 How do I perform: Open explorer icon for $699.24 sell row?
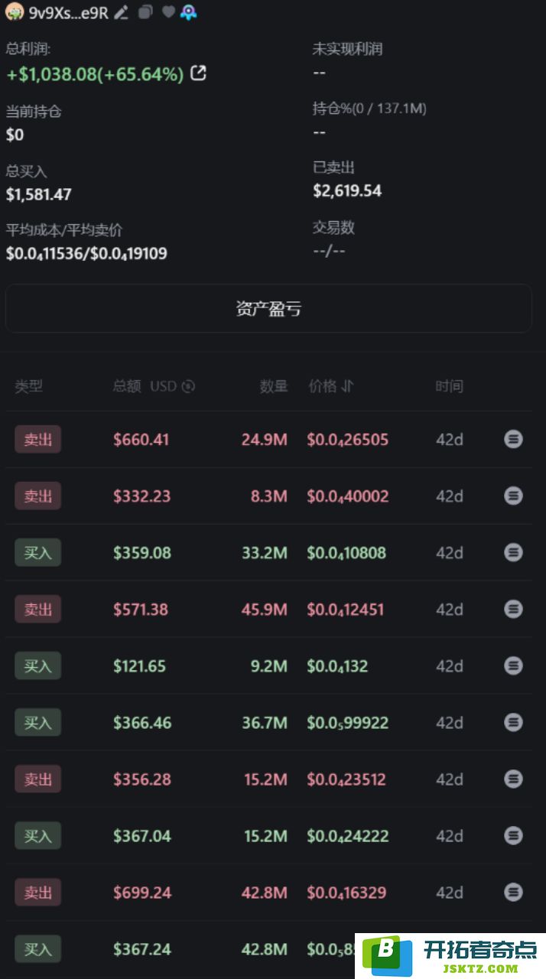(513, 892)
